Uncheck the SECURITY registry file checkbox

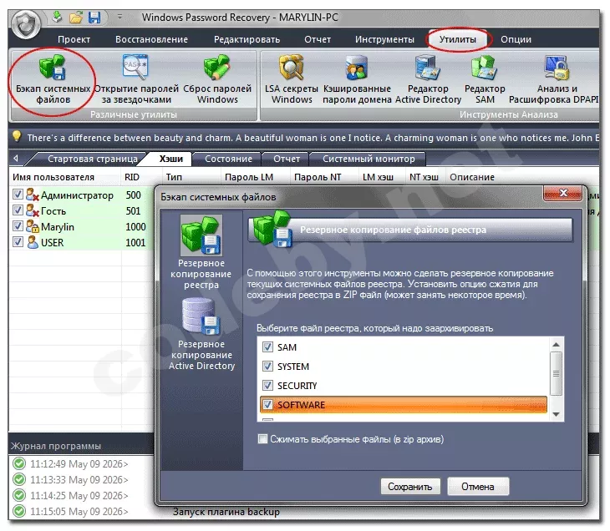point(267,385)
